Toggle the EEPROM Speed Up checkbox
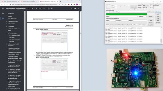 (x=139, y=9)
